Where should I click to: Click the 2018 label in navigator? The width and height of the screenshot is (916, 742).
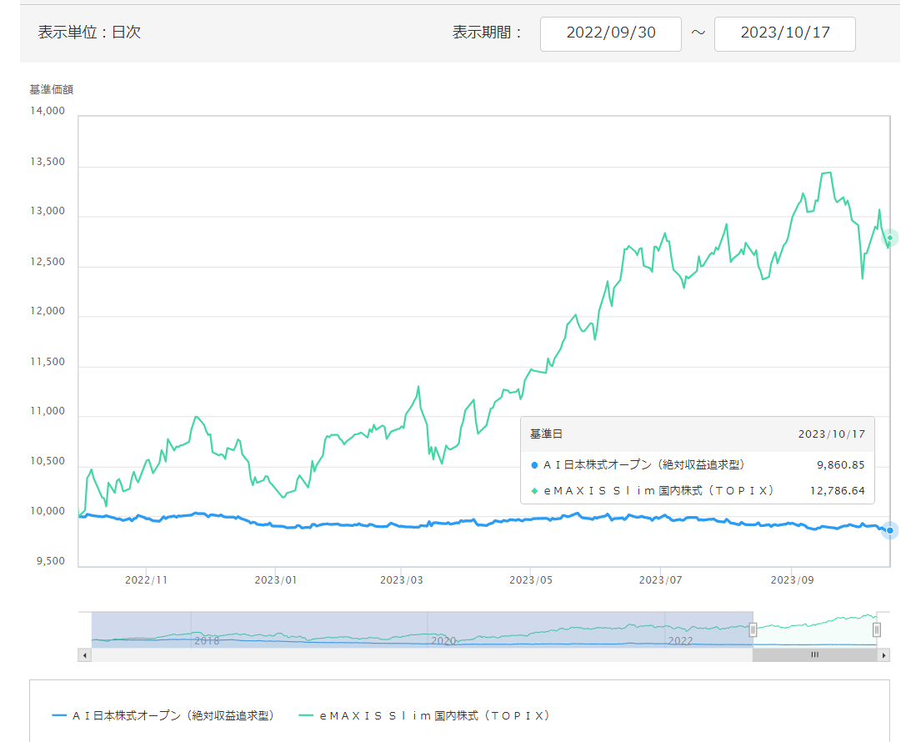[207, 640]
